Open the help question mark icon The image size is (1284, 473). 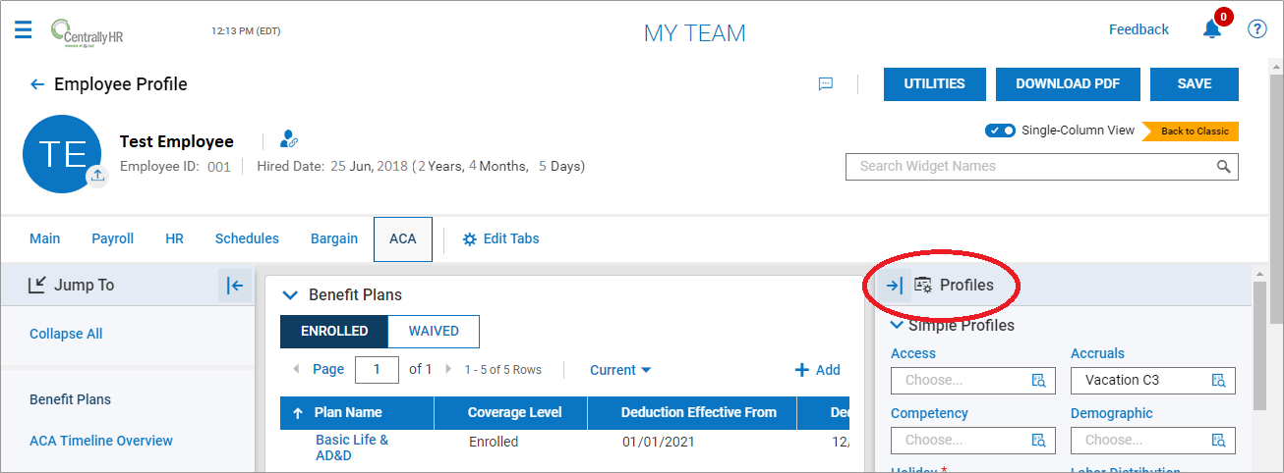[1256, 29]
